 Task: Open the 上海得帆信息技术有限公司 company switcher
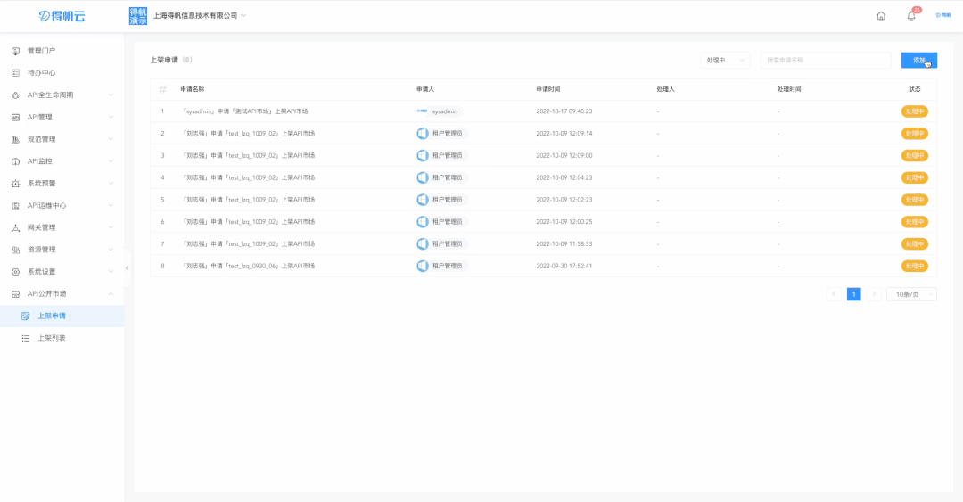200,16
